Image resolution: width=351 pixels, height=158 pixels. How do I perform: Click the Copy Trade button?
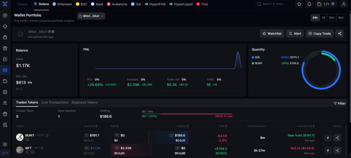click(x=320, y=33)
